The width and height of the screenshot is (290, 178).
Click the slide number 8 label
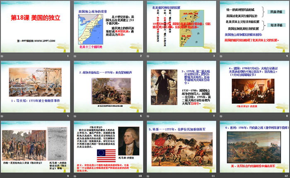[287, 116]
